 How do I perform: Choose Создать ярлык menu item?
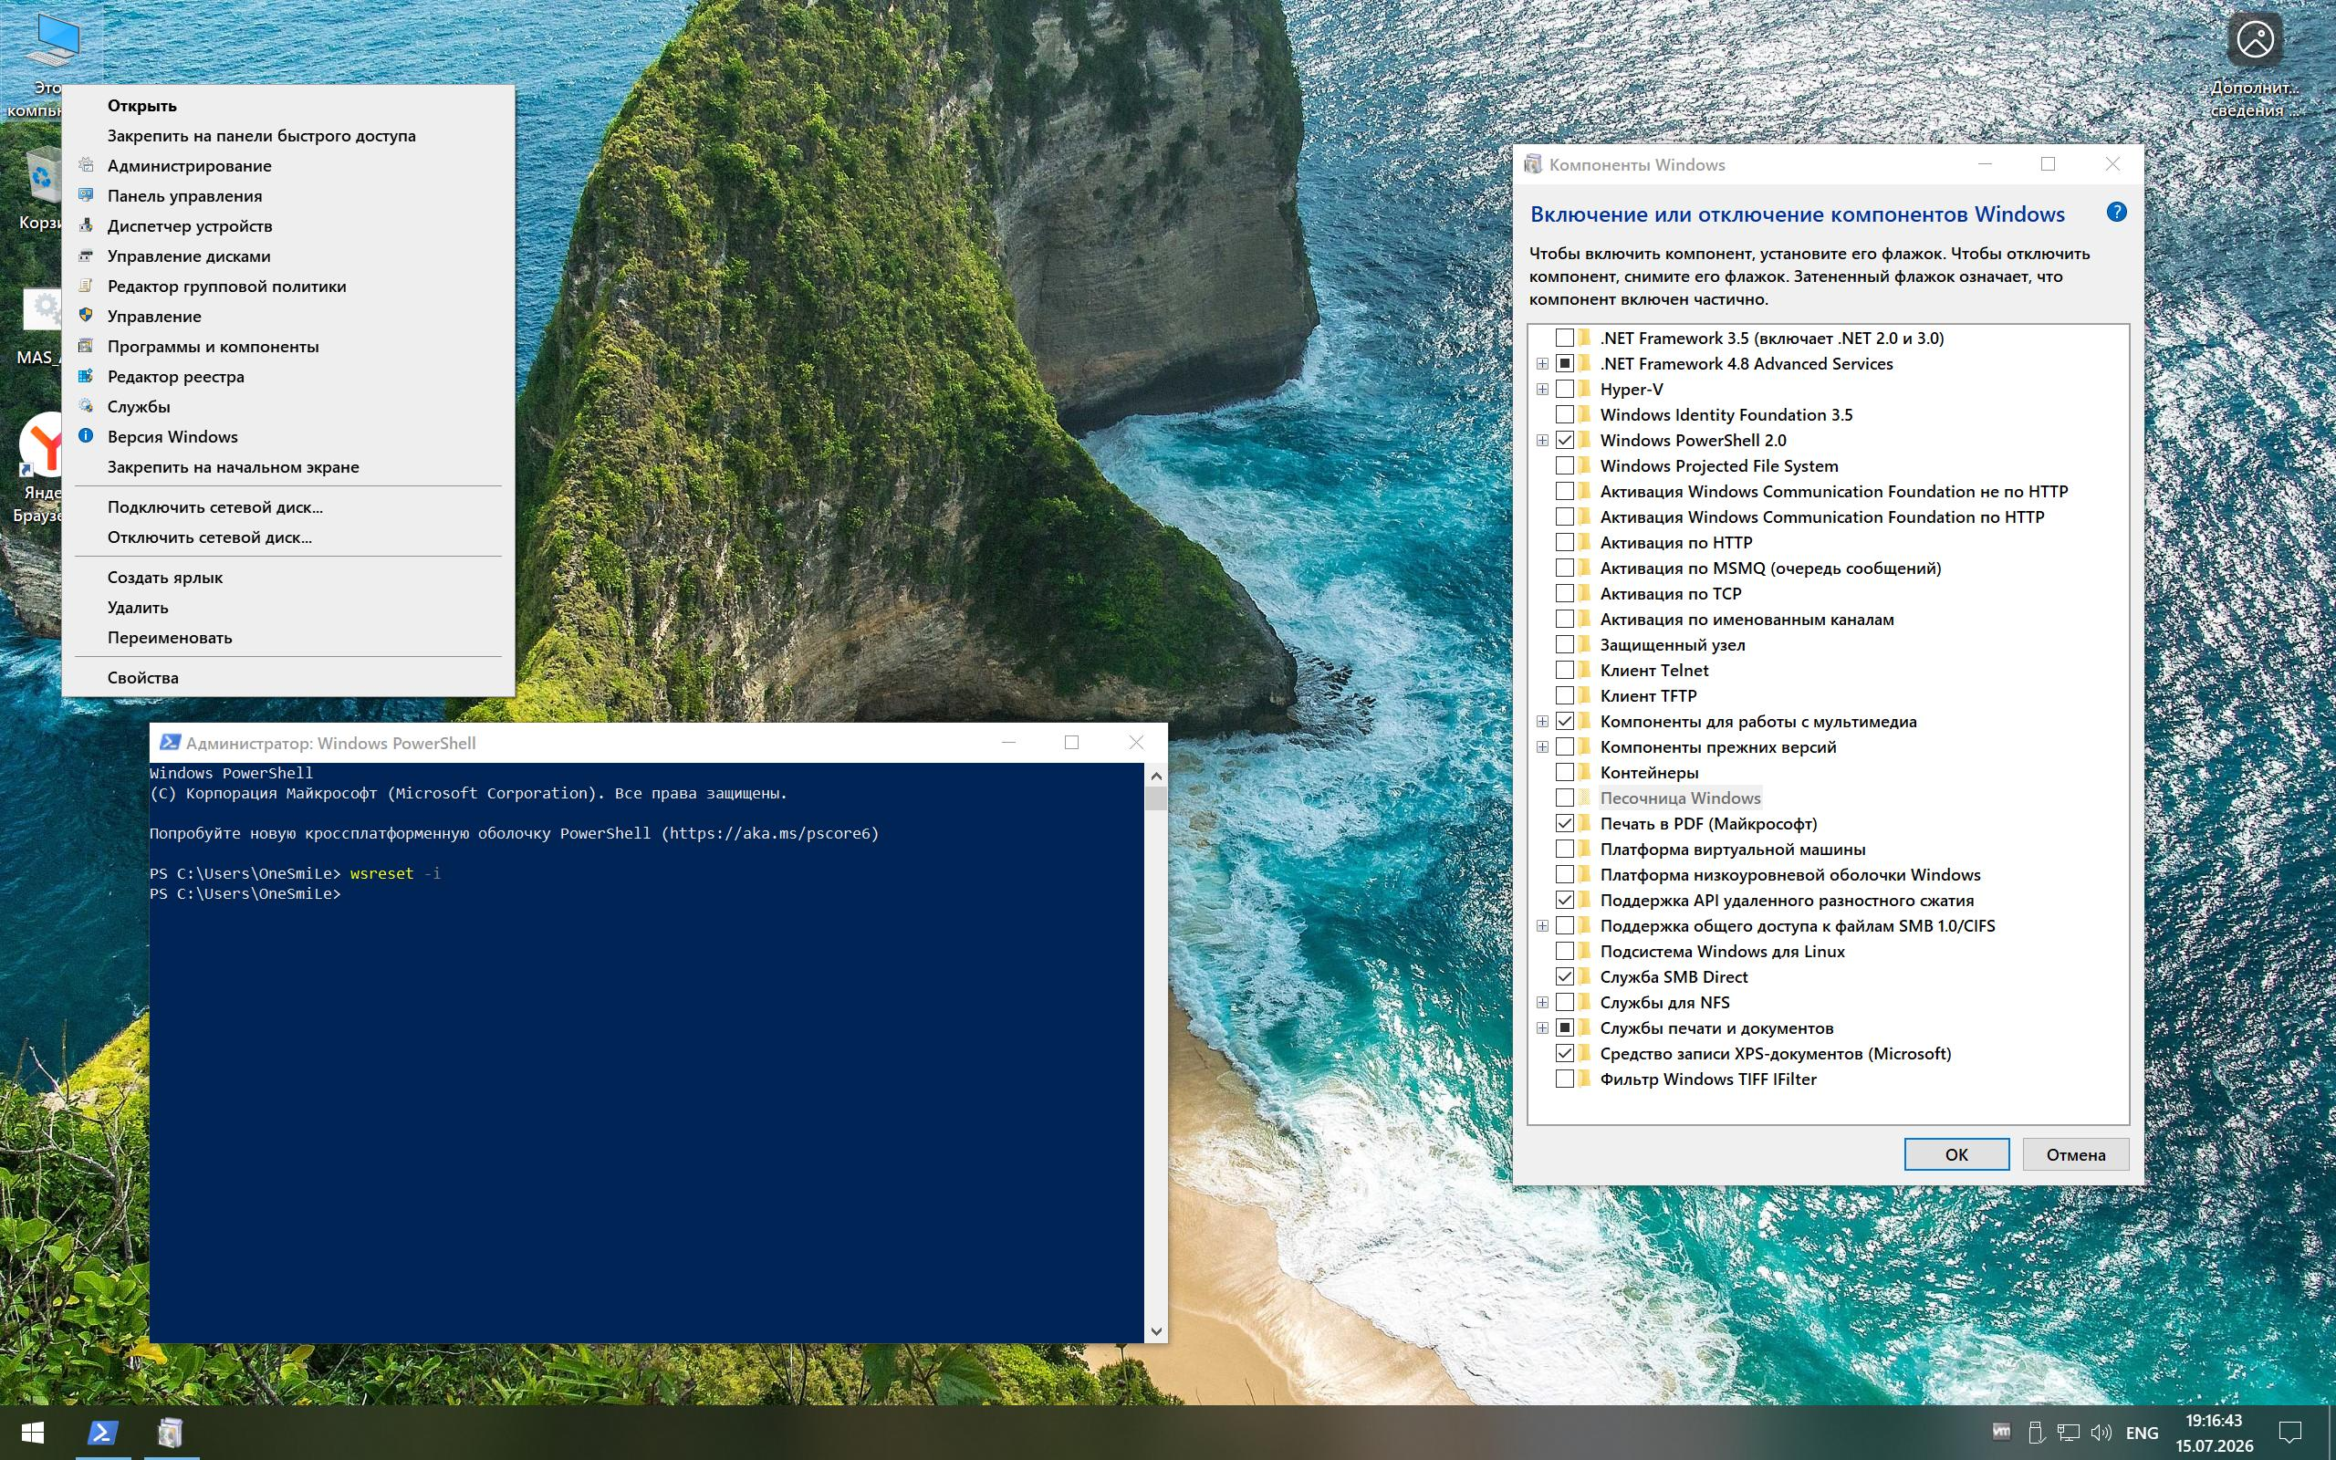[x=287, y=578]
